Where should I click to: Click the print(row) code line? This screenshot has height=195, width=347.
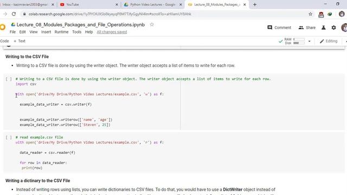(32, 168)
